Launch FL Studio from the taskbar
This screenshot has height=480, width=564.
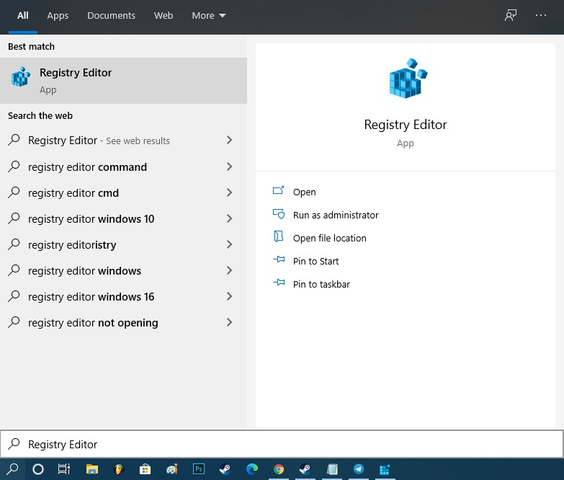(x=118, y=469)
